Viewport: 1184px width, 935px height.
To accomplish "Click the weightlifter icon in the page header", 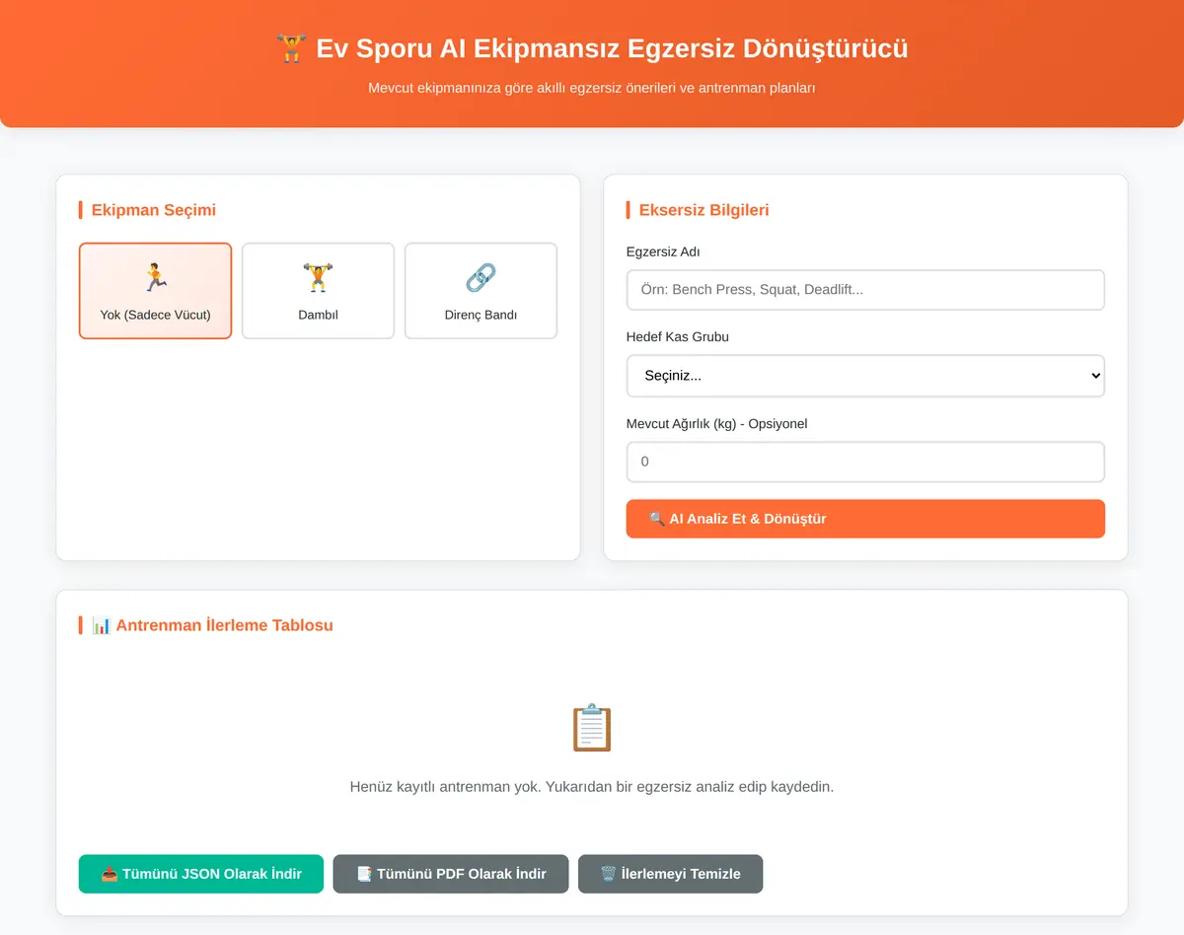I will 291,48.
